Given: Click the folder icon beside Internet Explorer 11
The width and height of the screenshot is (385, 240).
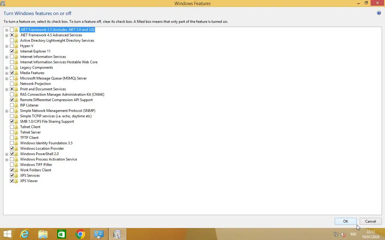Looking at the screenshot, I should (x=17, y=51).
